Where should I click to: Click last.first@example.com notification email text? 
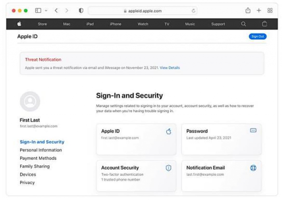click(205, 174)
